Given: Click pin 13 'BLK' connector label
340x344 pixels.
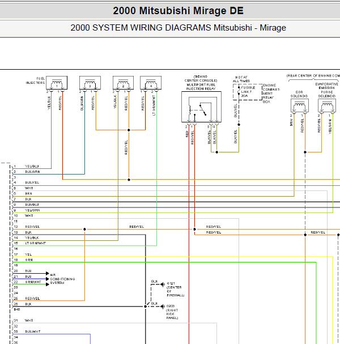Looking at the screenshot, I should click(x=28, y=232).
